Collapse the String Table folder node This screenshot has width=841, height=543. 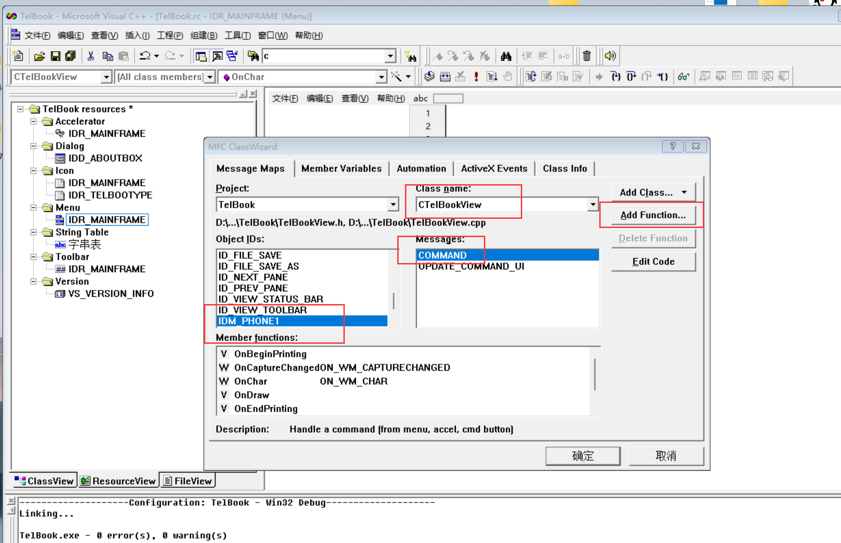point(33,232)
